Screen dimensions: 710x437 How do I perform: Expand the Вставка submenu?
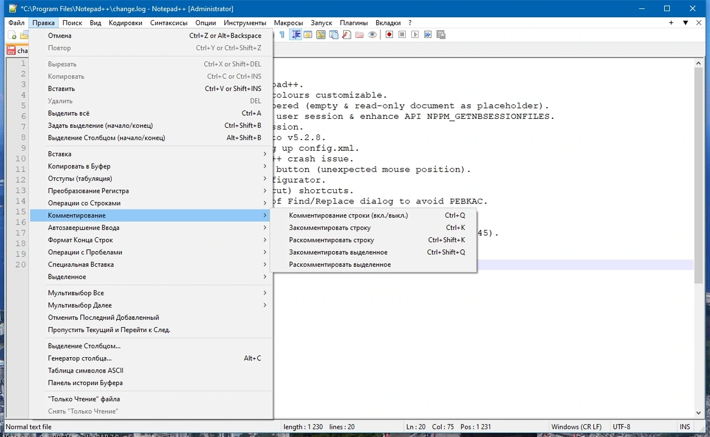[x=151, y=154]
